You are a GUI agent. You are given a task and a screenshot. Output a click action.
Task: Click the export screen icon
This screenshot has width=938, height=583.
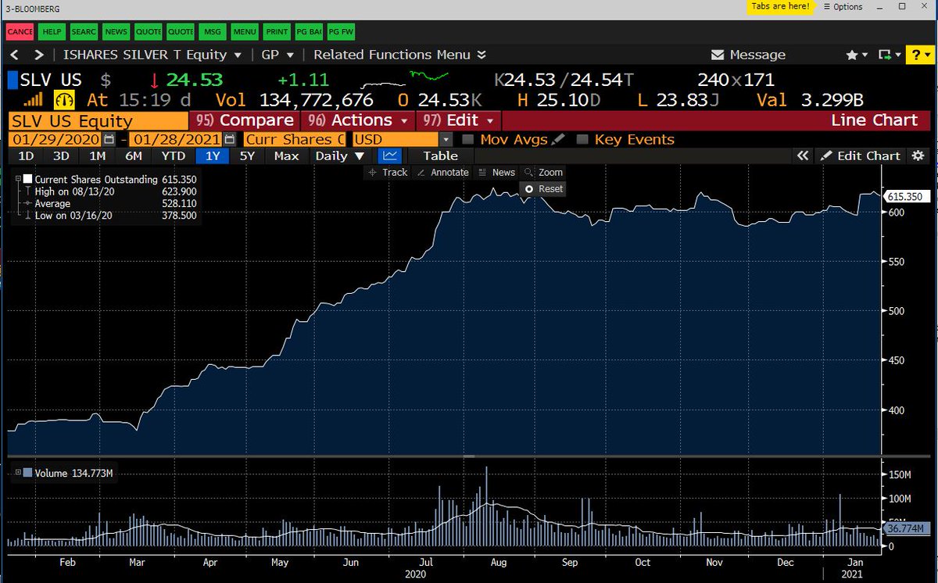pyautogui.click(x=889, y=55)
